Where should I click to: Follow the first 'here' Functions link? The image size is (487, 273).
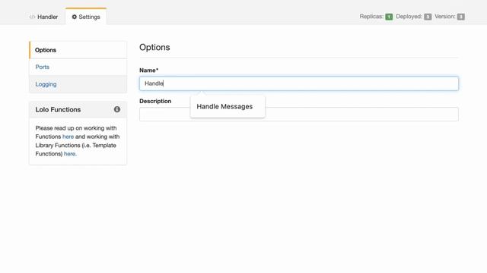pyautogui.click(x=68, y=136)
